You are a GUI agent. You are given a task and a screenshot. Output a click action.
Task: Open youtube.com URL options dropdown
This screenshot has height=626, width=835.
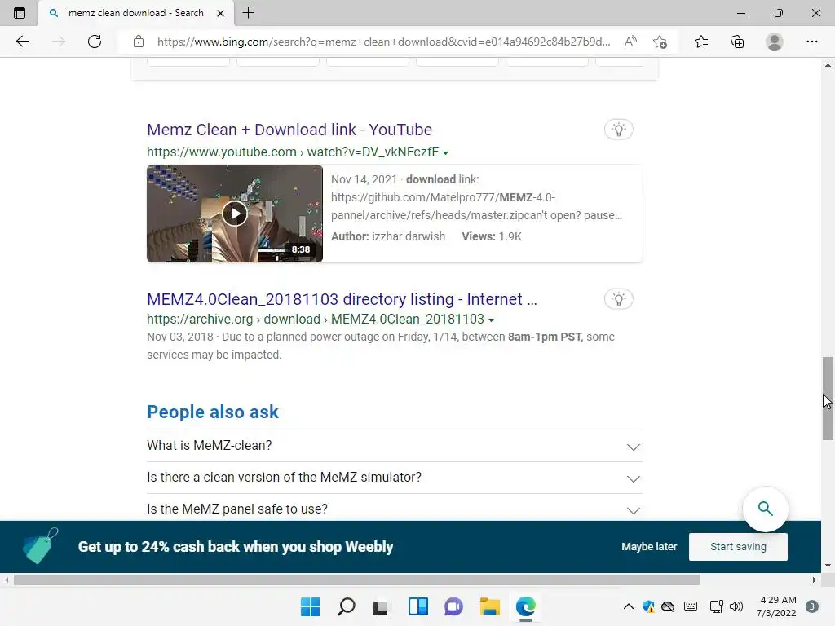click(x=446, y=152)
